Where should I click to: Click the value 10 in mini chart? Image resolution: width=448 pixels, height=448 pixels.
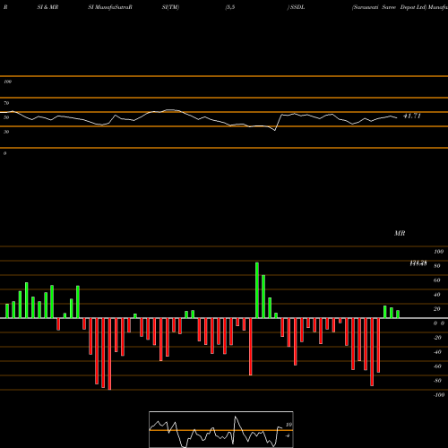[x=289, y=425]
